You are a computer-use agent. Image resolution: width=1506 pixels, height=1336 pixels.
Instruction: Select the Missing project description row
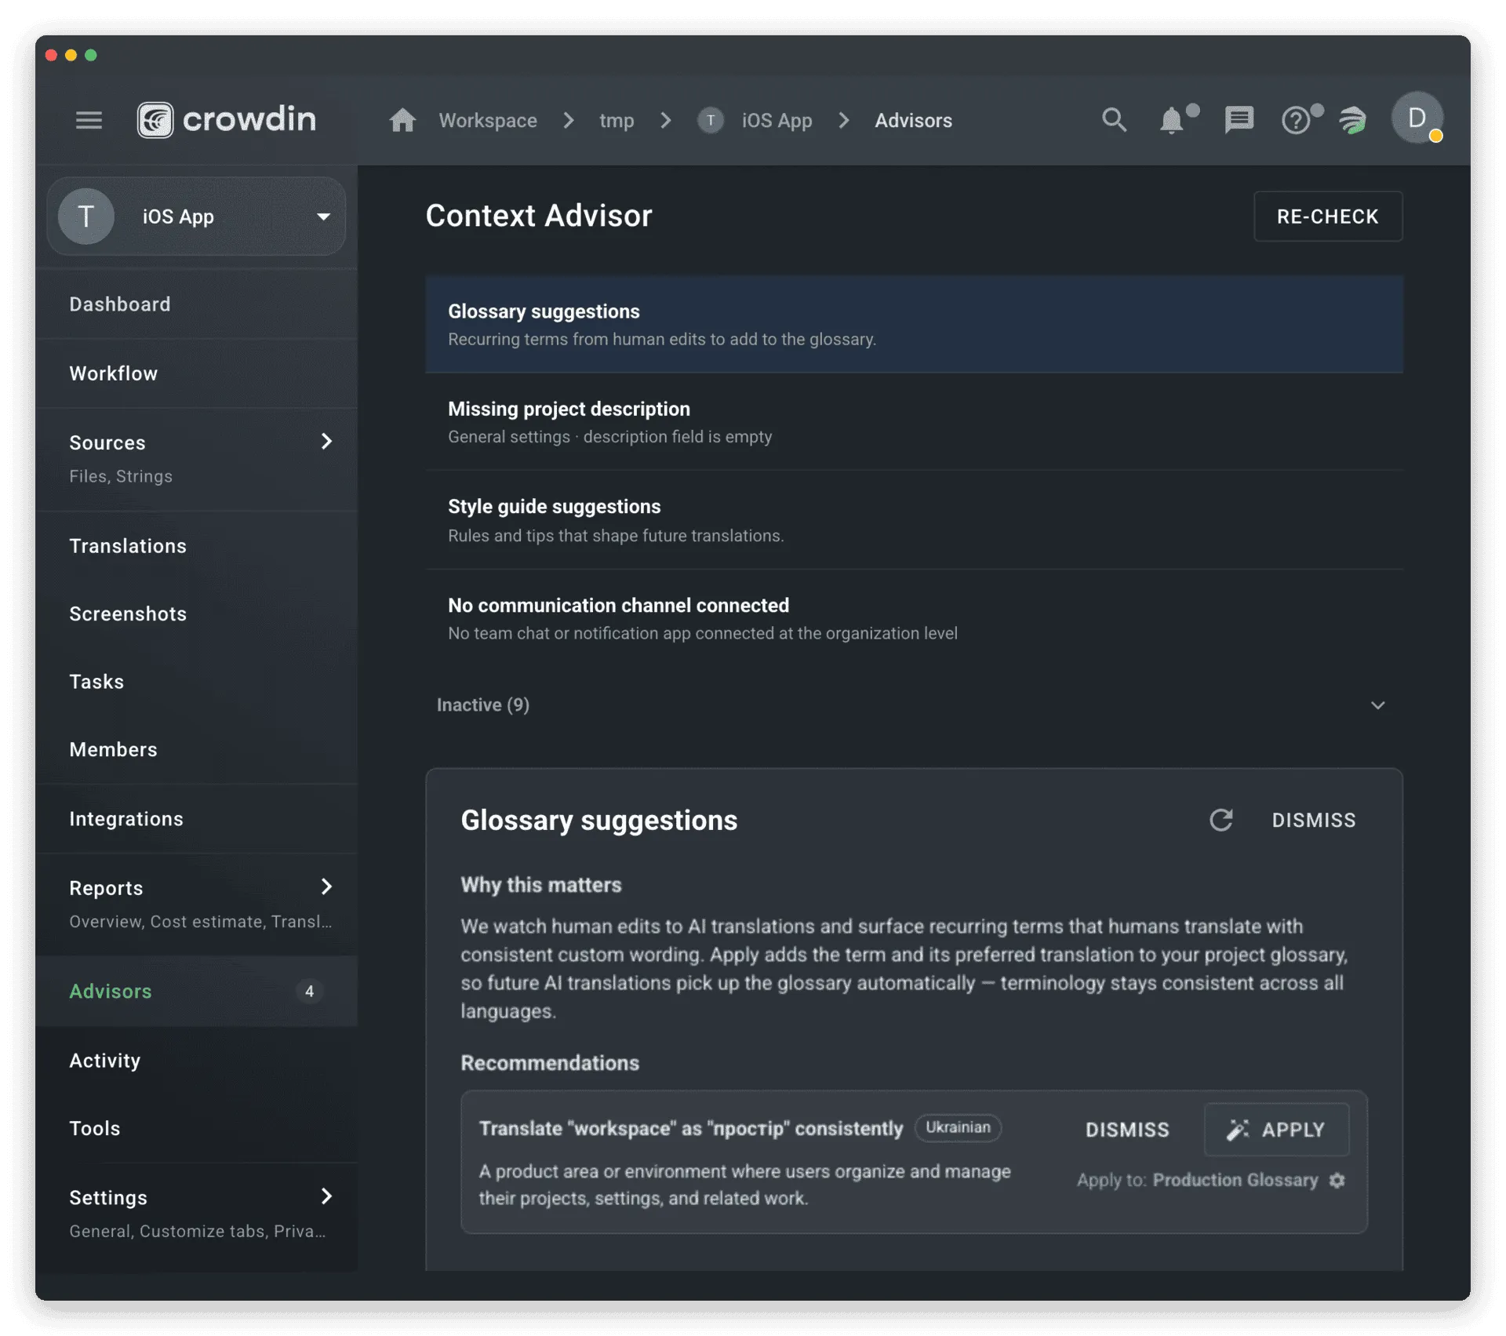914,422
